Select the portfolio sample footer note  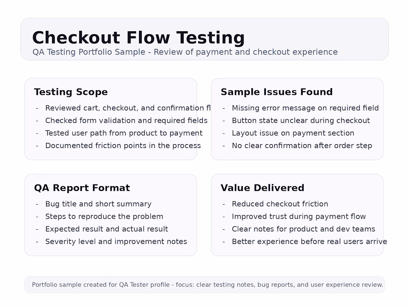point(207,285)
